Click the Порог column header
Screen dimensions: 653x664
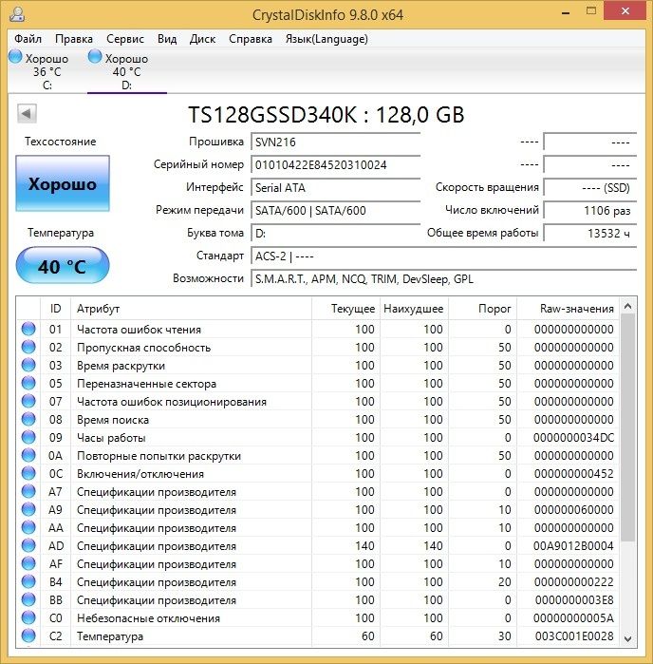(483, 309)
